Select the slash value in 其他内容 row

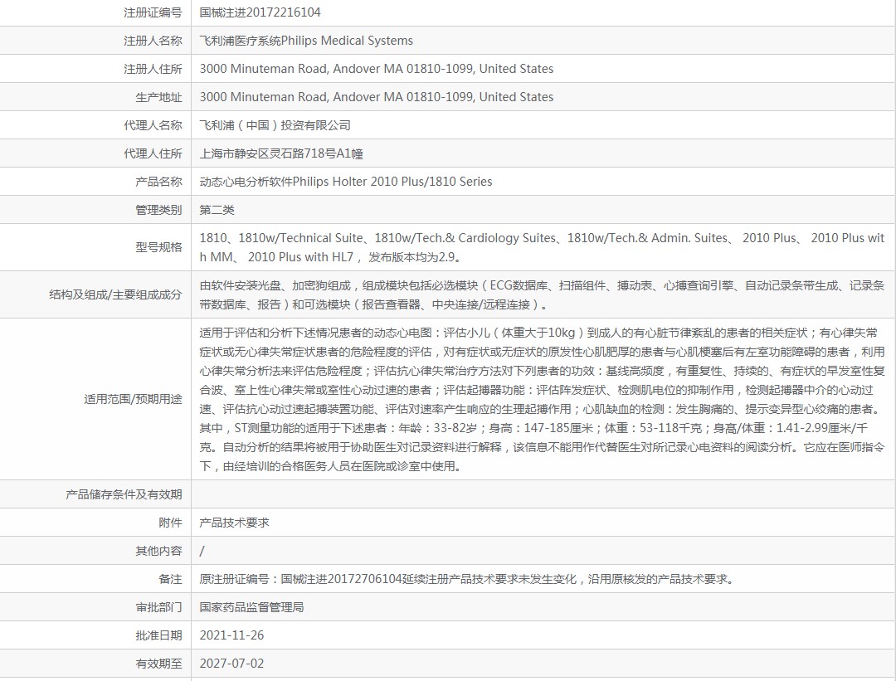pyautogui.click(x=202, y=552)
